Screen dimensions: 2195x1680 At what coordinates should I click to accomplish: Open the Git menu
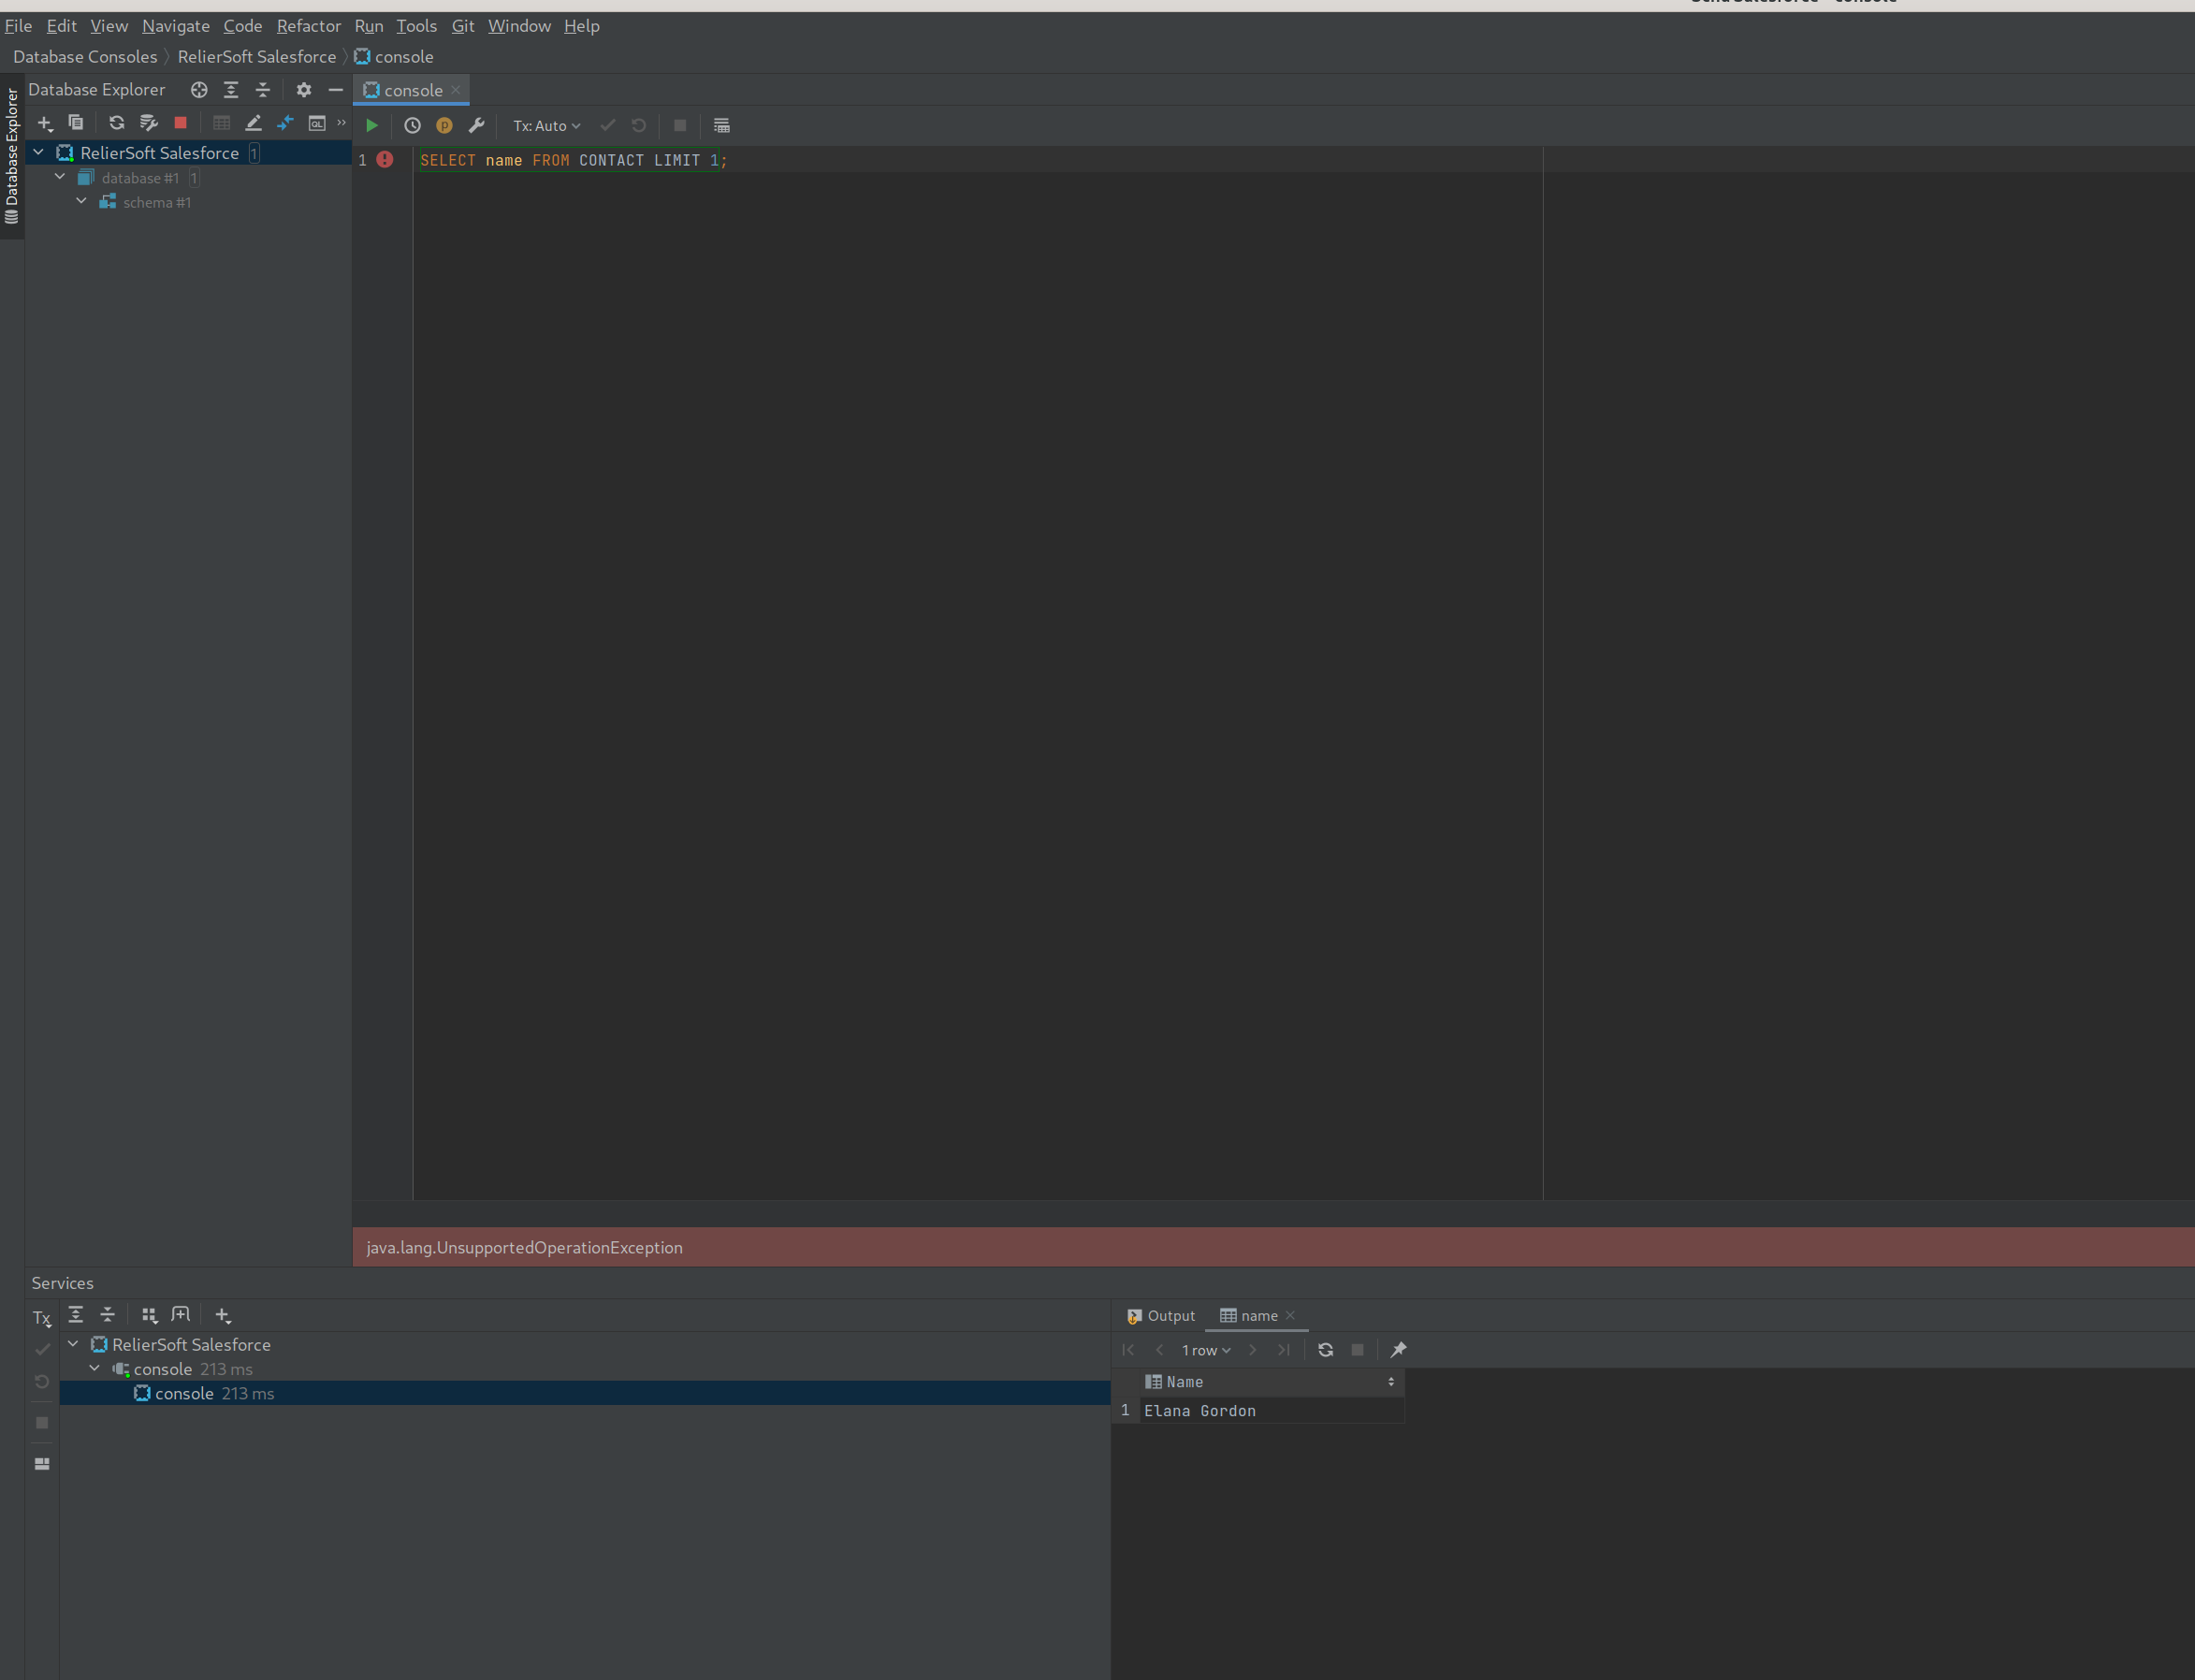pos(463,26)
